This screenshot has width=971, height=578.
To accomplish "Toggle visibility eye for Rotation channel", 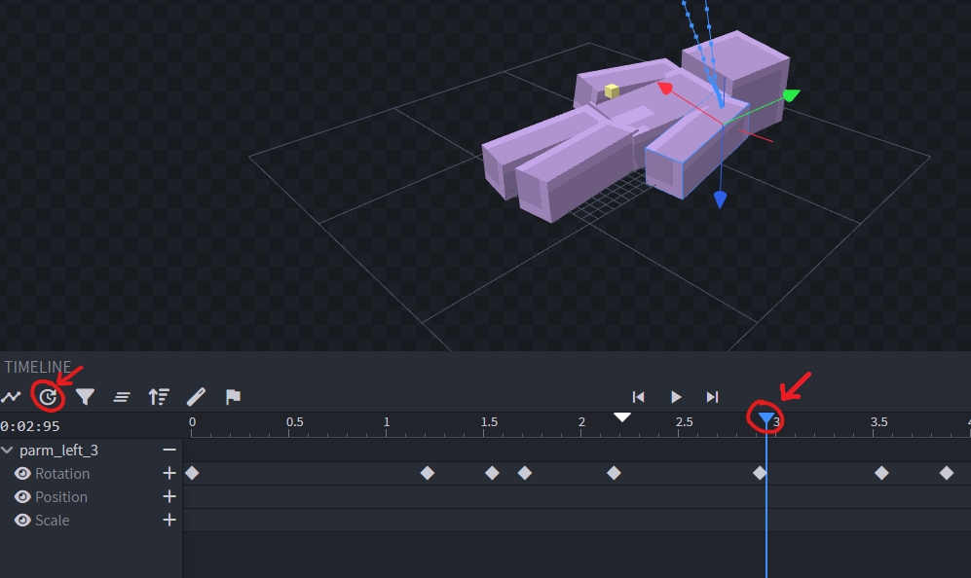I will 22,474.
